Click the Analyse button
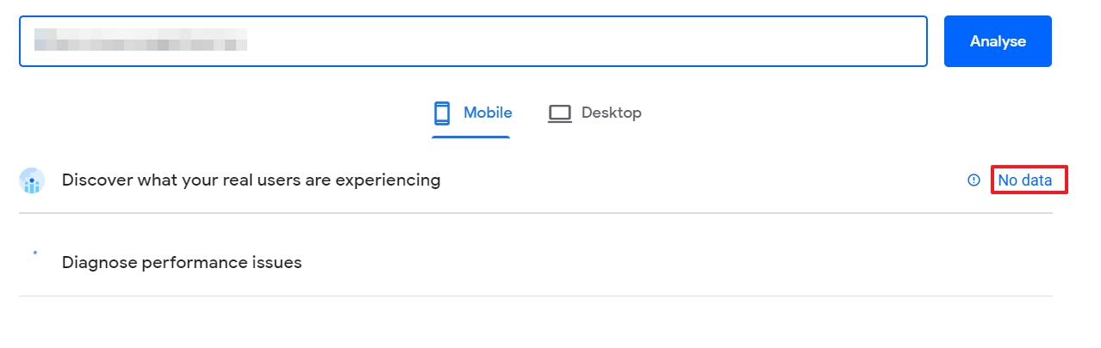The height and width of the screenshot is (348, 1101). click(x=998, y=41)
